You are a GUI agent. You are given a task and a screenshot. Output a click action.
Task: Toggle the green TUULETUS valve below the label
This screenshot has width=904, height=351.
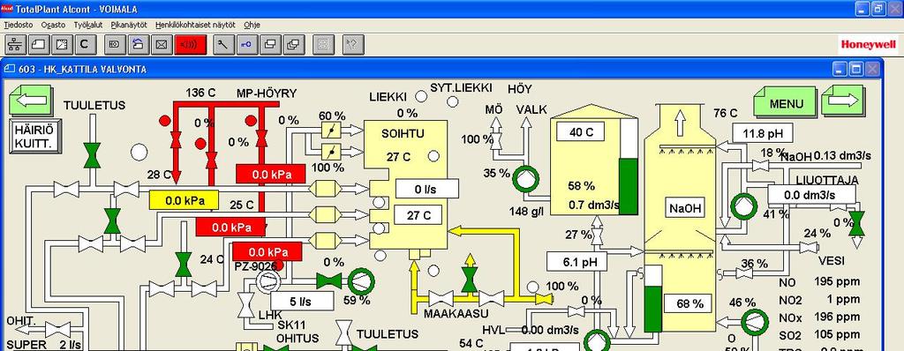click(92, 155)
